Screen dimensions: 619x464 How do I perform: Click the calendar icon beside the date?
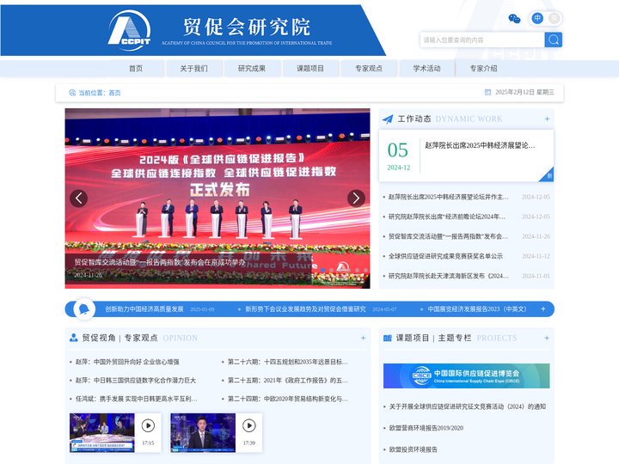click(488, 92)
